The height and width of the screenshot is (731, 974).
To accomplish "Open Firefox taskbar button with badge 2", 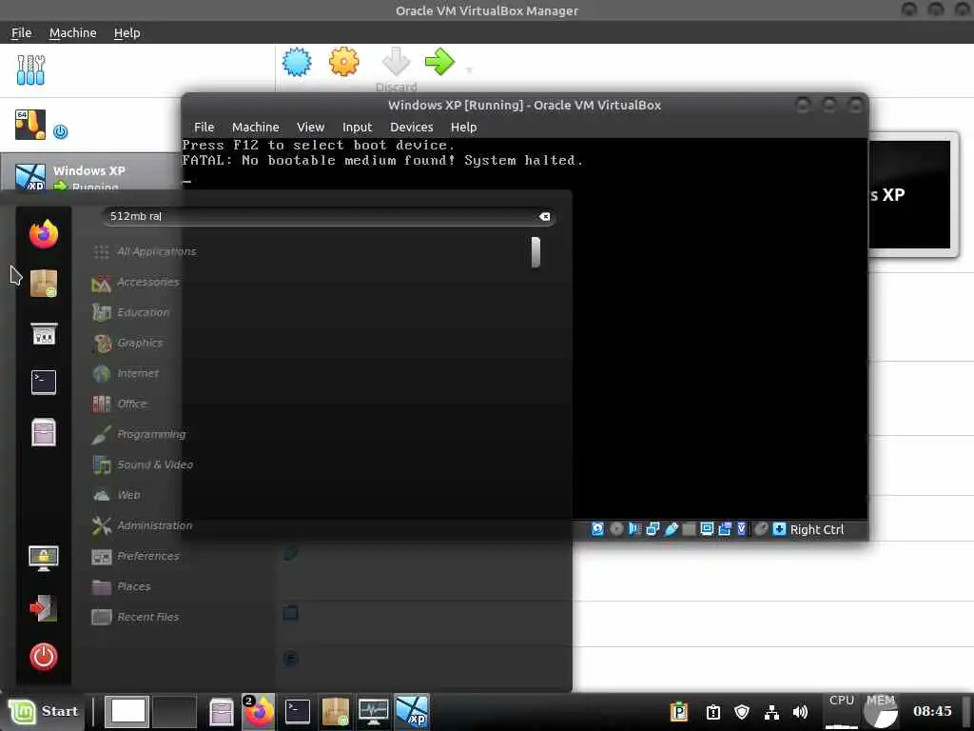I will (x=259, y=711).
